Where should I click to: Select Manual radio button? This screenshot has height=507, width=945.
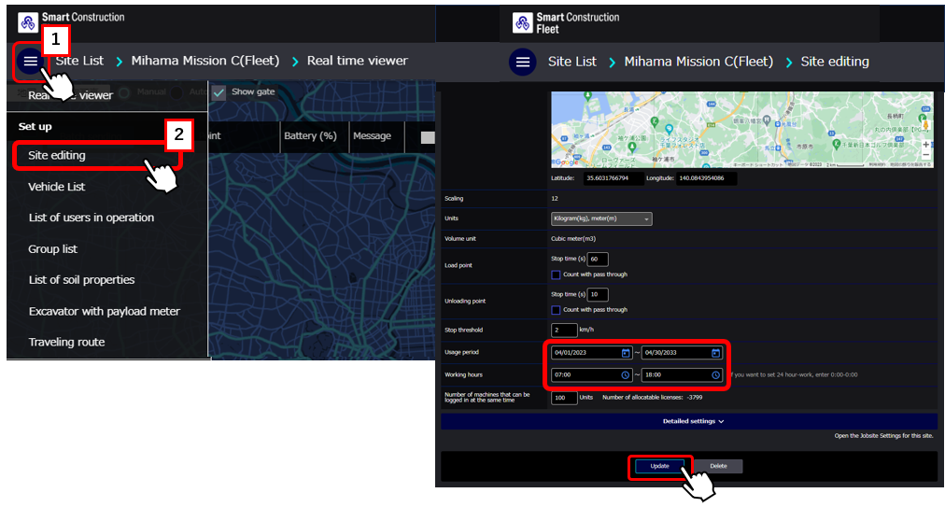tap(123, 92)
